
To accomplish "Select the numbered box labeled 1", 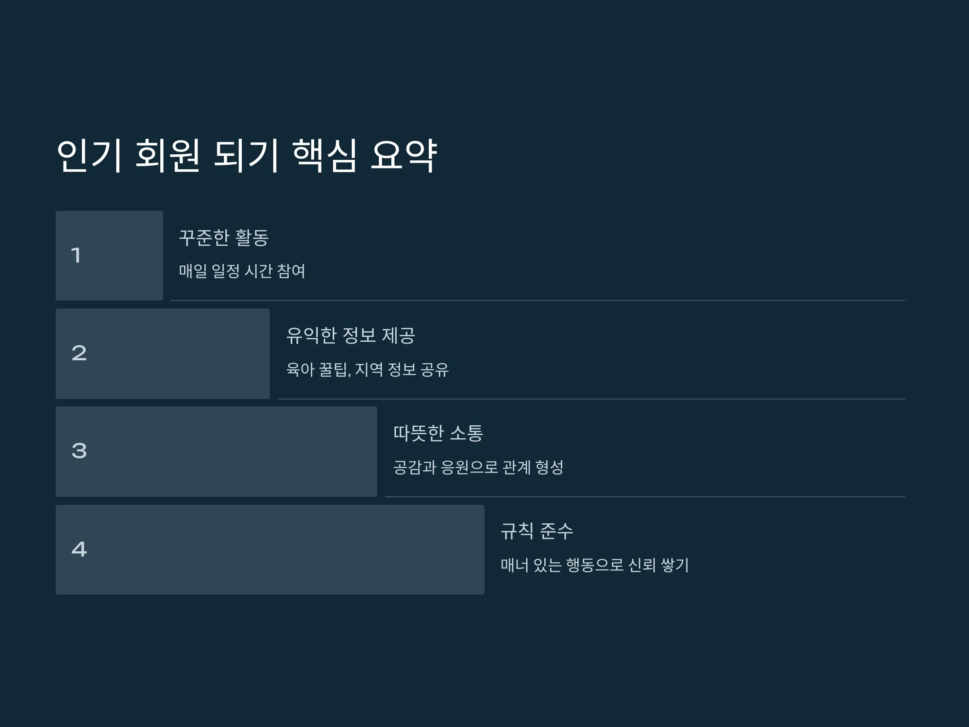I will click(109, 256).
